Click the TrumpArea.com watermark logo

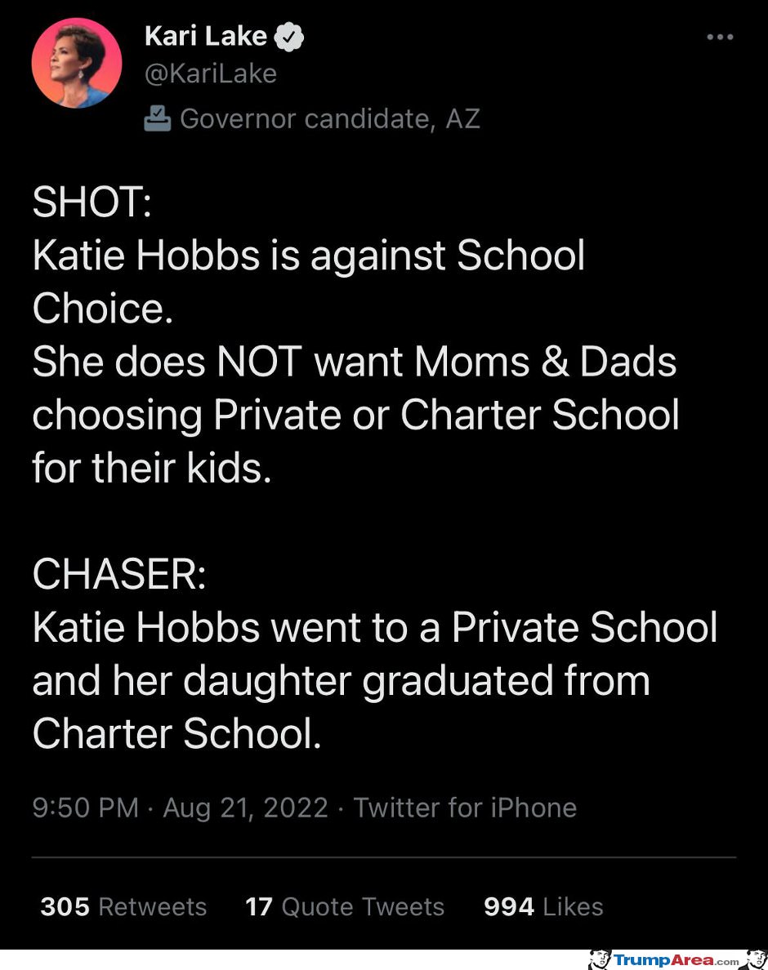coord(676,960)
